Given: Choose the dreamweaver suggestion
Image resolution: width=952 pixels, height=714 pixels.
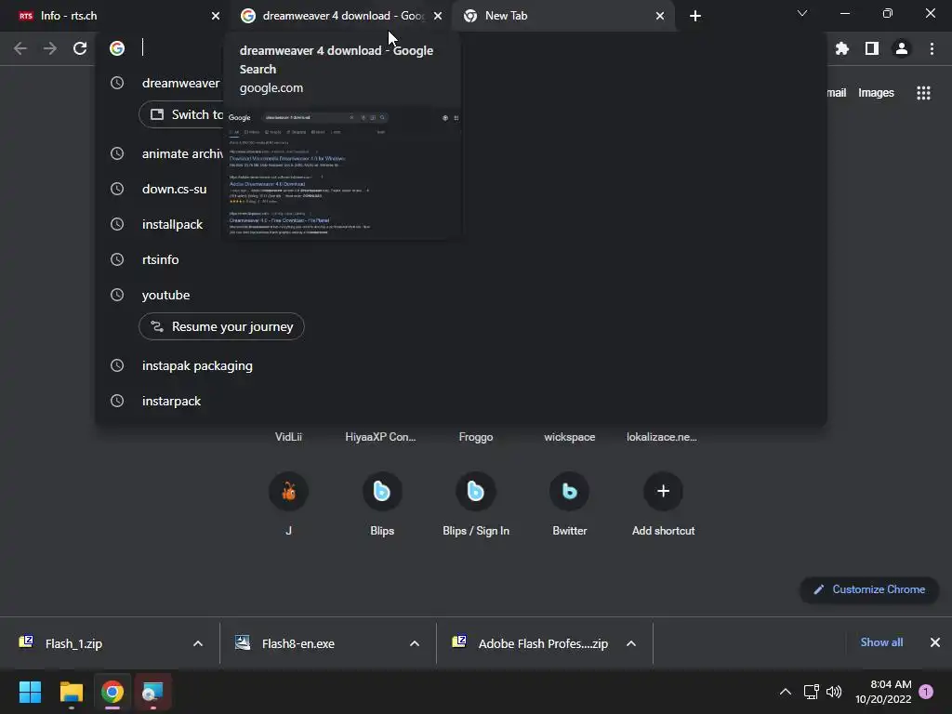Looking at the screenshot, I should click(x=180, y=83).
